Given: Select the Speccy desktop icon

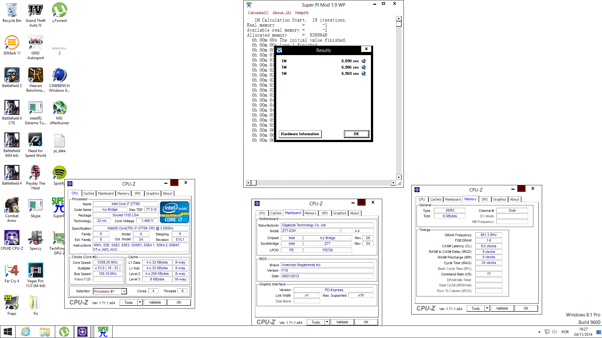Looking at the screenshot, I should pos(35,240).
